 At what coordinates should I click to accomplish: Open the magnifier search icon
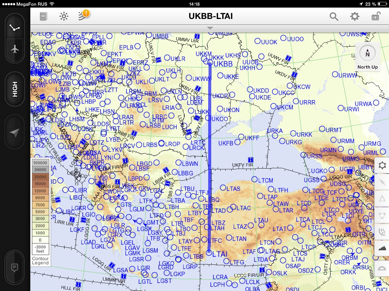click(334, 16)
